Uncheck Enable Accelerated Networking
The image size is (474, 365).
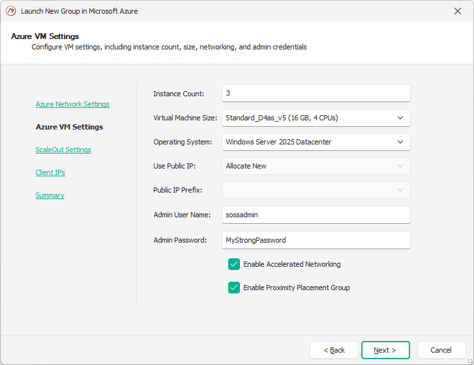click(234, 264)
